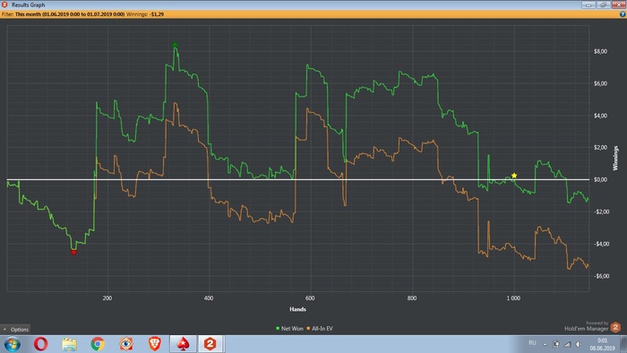The height and width of the screenshot is (353, 627).
Task: Restore the Results Graph window size
Action: [x=603, y=4]
